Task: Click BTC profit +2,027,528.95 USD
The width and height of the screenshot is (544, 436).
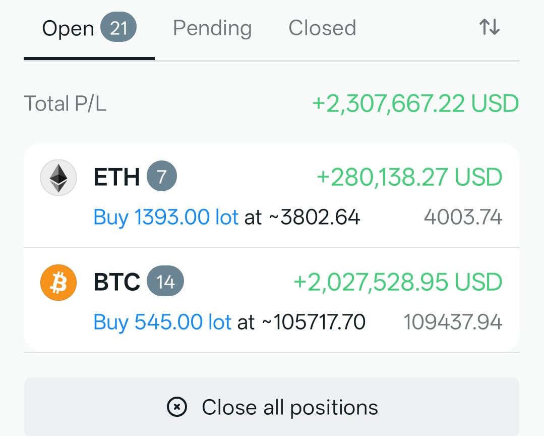Action: click(398, 282)
